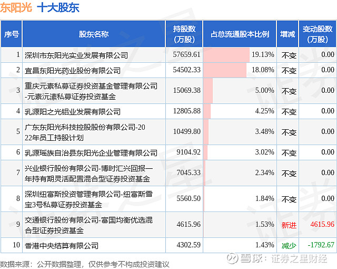The width and height of the screenshot is (337, 269).
Task: Click the 纽富斯雪宝3号 fund shareholder
Action: point(88,199)
